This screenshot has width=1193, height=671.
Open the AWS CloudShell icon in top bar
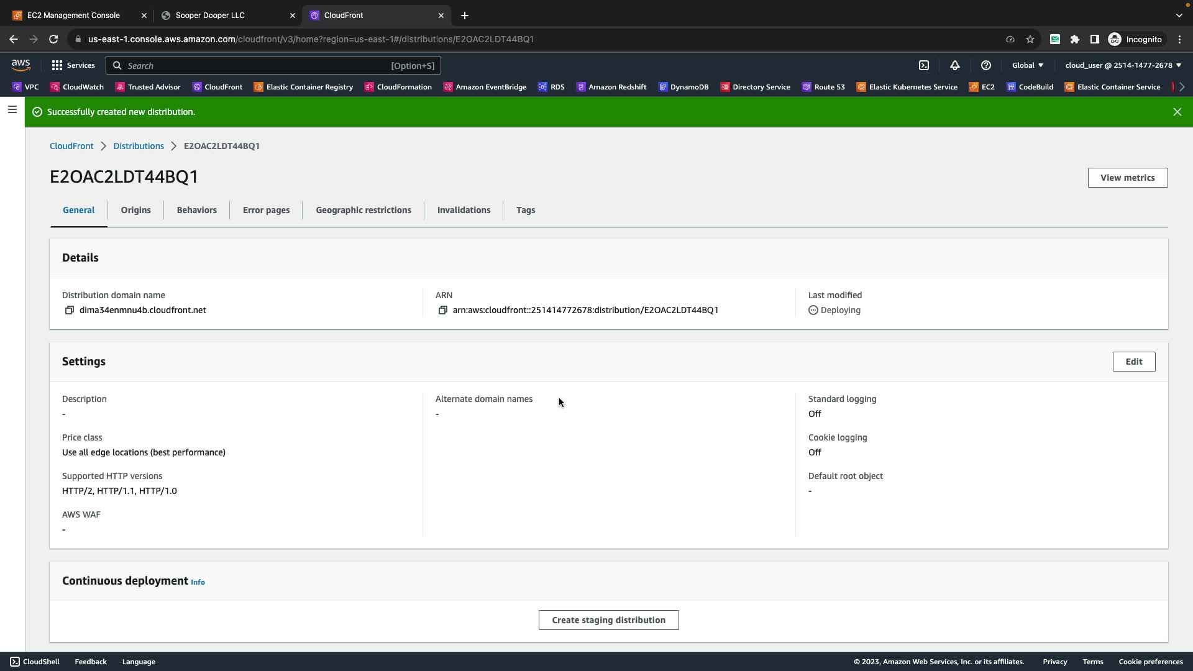[x=924, y=65]
